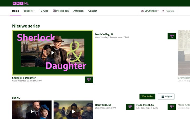Click the BBC NL section heading
The image size is (190, 119).
tap(16, 98)
